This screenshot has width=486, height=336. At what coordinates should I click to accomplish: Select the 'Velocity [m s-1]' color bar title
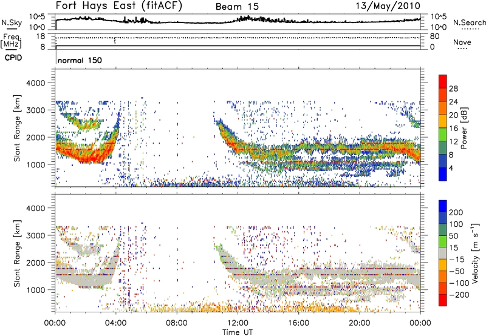point(474,253)
